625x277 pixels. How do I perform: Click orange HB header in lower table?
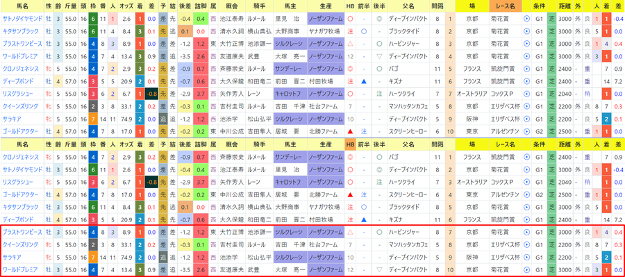click(350, 144)
